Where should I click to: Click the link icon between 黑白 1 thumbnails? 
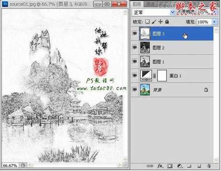[x=154, y=76]
